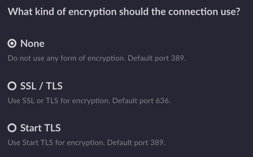
Task: Click the encryption question heading text
Action: point(124,12)
